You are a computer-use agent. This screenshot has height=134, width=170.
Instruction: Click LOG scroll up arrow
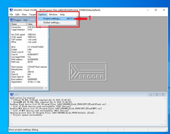click(165, 98)
